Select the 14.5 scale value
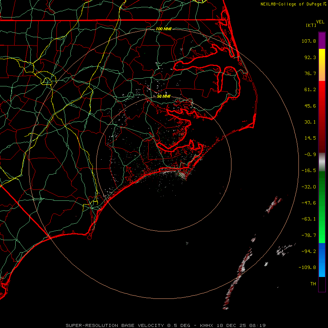This screenshot has height=328, width=328. pyautogui.click(x=310, y=138)
